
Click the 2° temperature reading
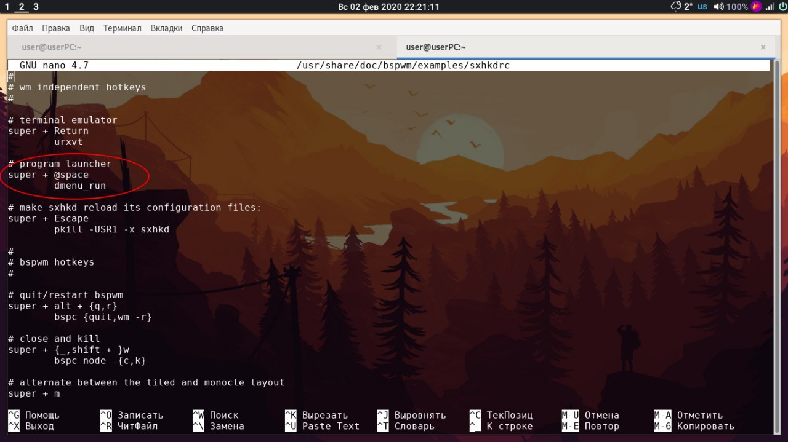tap(688, 7)
